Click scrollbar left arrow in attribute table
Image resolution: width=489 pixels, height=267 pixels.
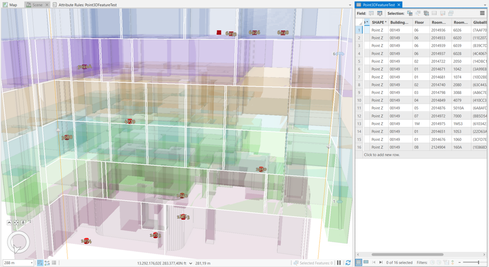coord(358,255)
